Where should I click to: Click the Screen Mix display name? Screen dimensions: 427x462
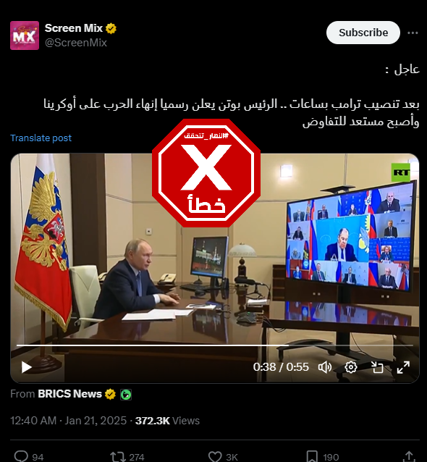coord(74,28)
